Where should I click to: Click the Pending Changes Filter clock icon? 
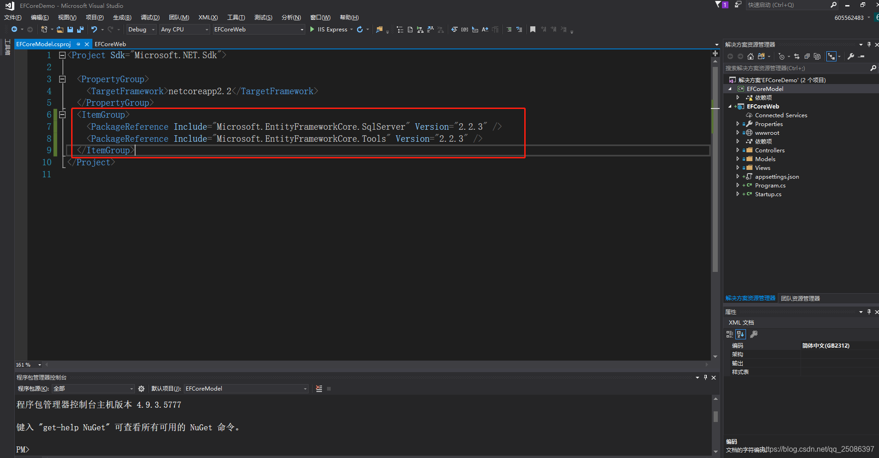[x=782, y=56]
